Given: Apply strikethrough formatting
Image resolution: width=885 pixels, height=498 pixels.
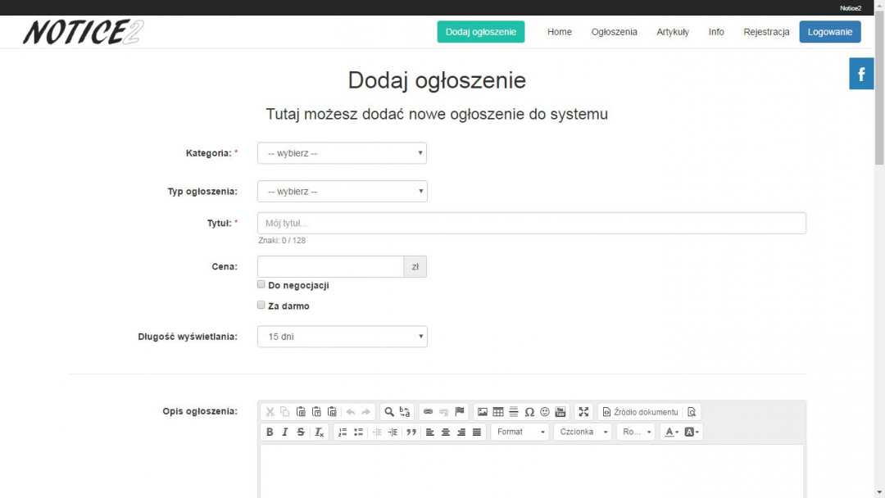Looking at the screenshot, I should (301, 432).
